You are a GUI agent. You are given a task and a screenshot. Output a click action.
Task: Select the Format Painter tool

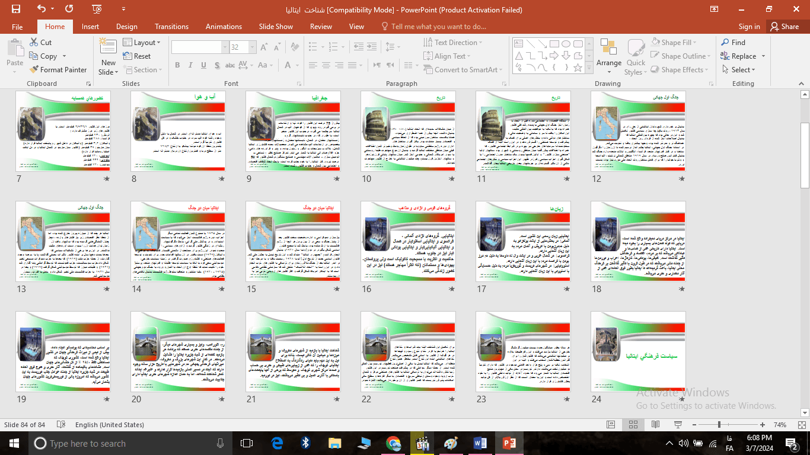coord(58,69)
